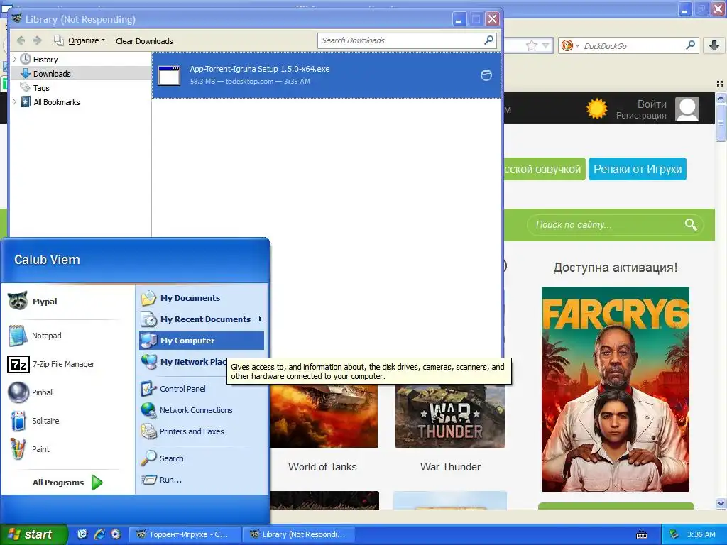Open Control Panel
Viewport: 727px width, 545px height.
point(201,389)
